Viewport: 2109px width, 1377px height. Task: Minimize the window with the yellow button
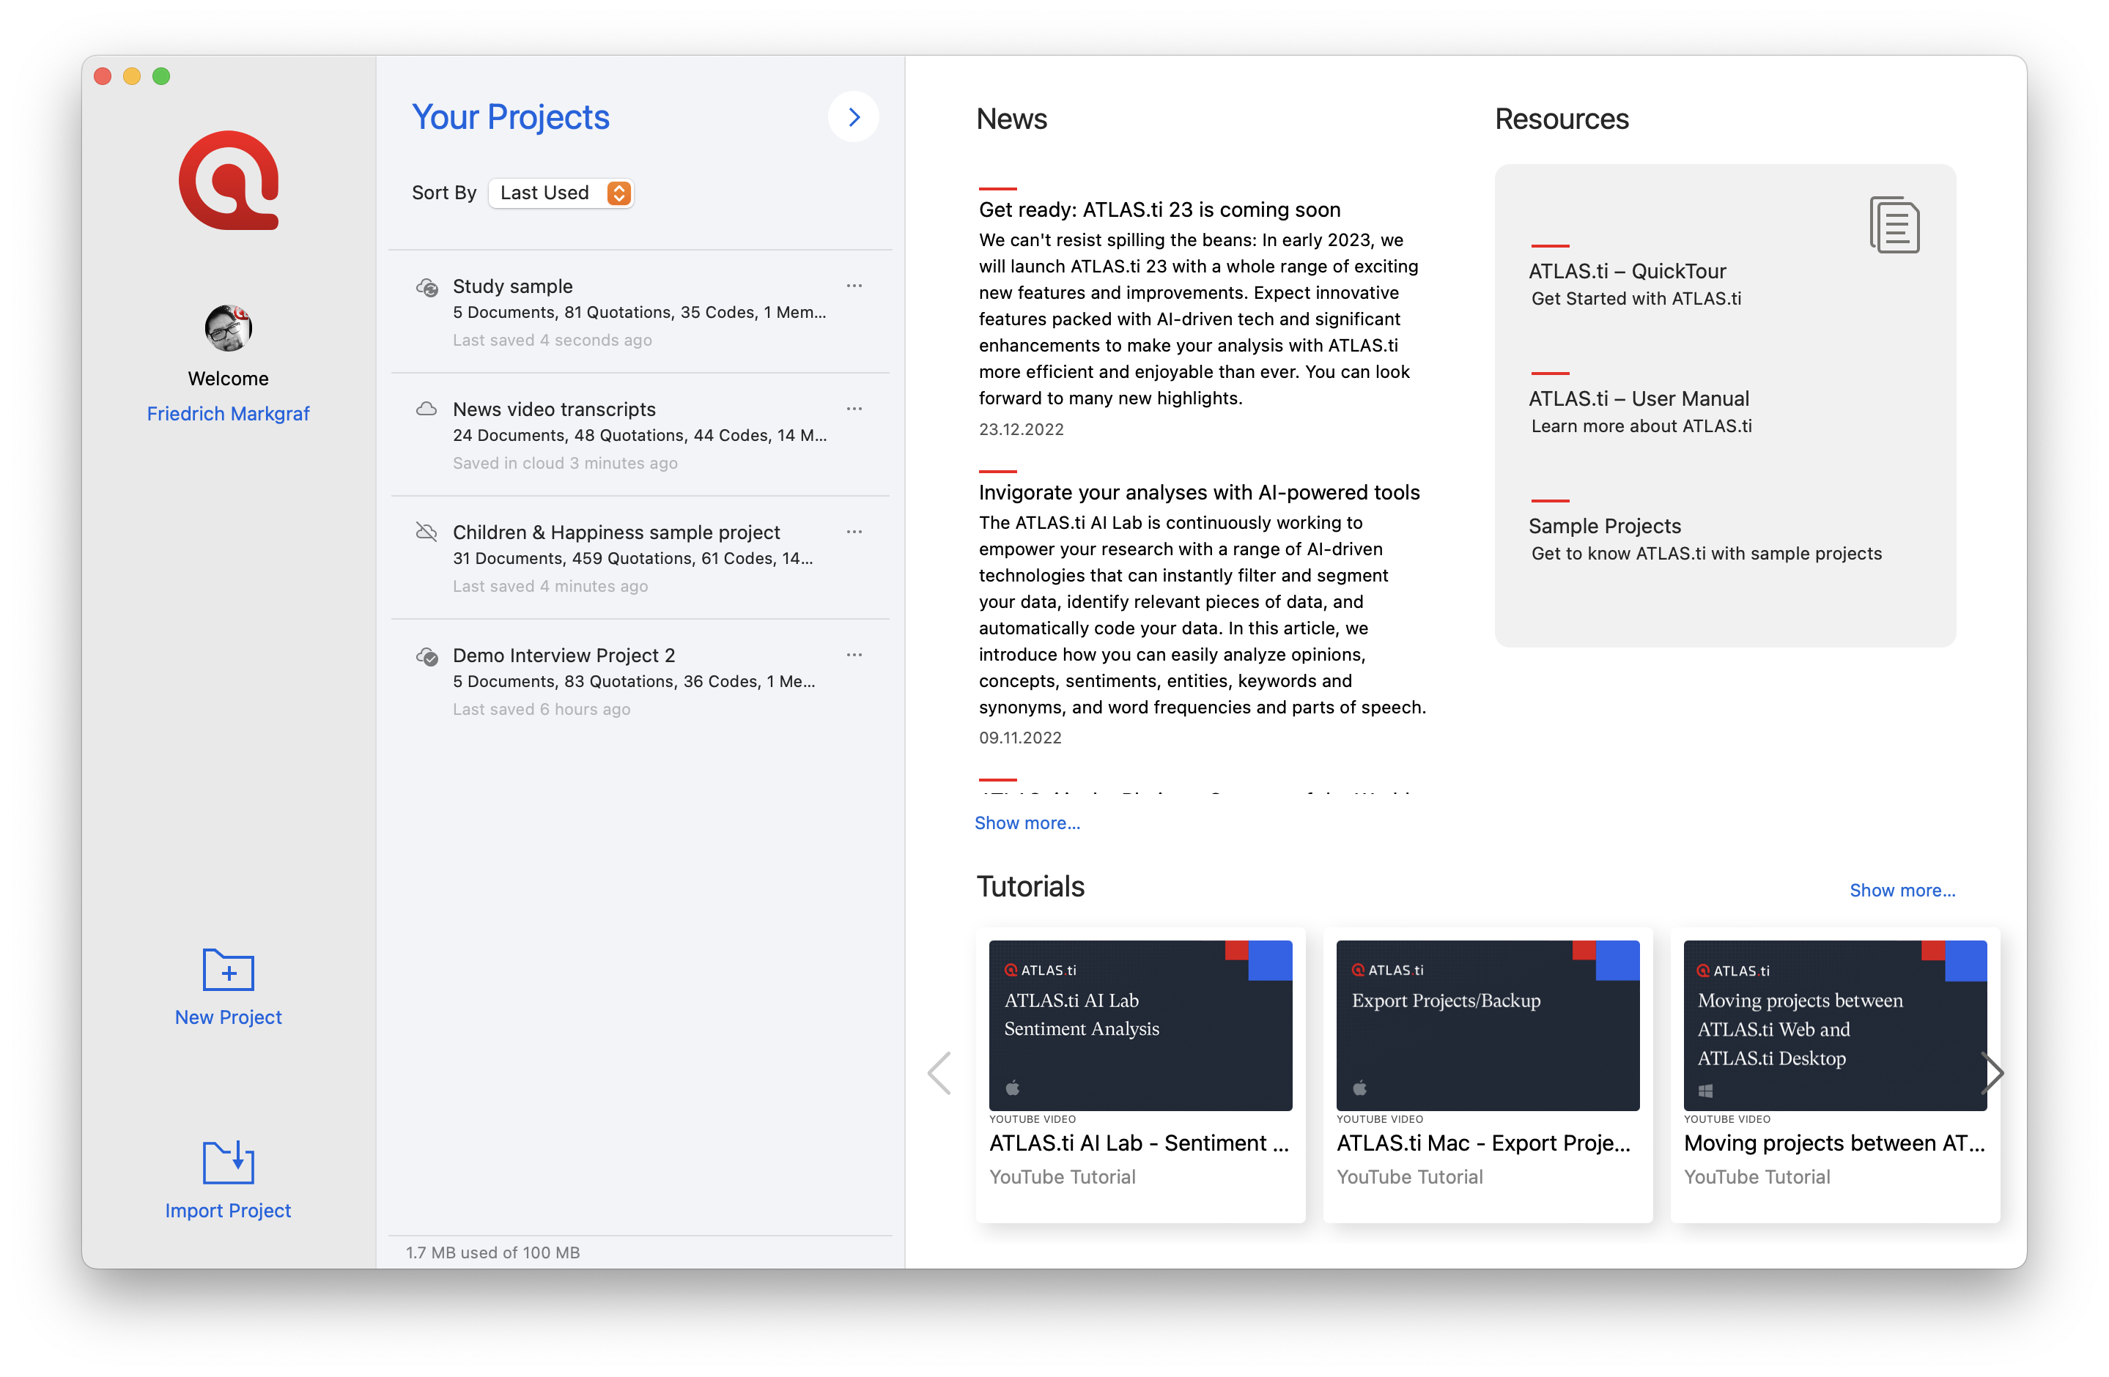132,76
